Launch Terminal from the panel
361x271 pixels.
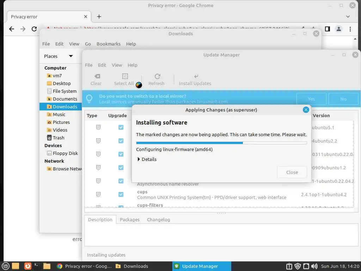pyautogui.click(x=37, y=266)
